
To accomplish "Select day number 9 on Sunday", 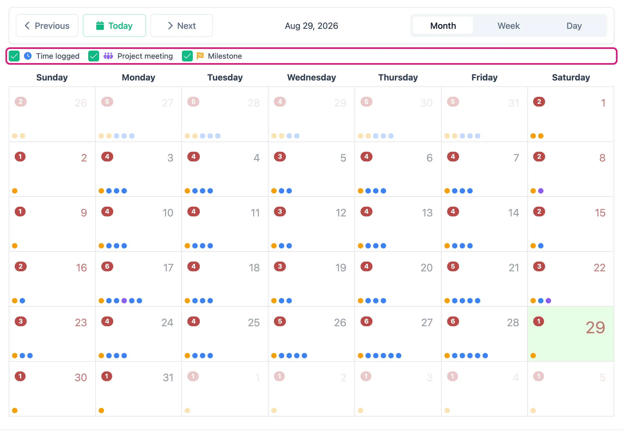I will pyautogui.click(x=84, y=213).
